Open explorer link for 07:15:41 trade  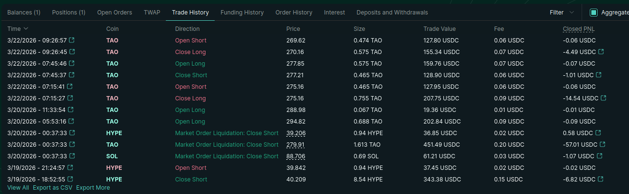70,86
